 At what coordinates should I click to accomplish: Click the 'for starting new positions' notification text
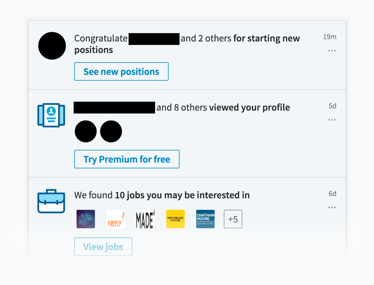pos(266,39)
